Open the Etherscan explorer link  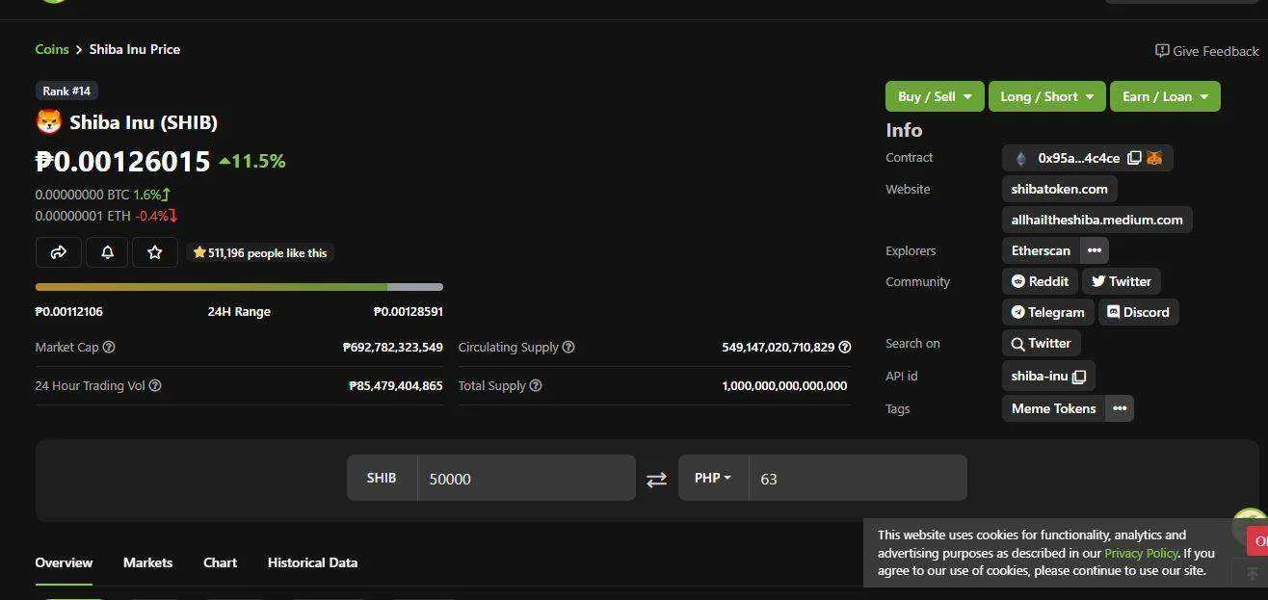coord(1041,250)
